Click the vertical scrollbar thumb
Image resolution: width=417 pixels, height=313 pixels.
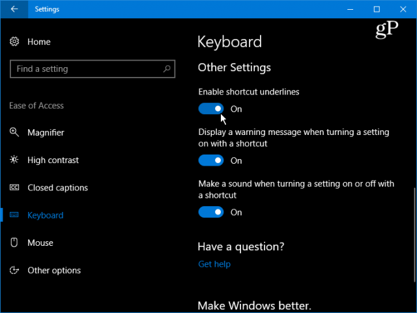coord(415,235)
